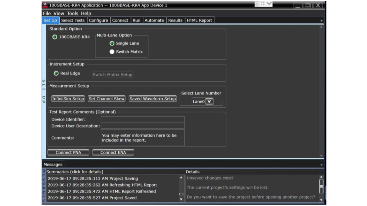
Task: Click into the Comments text box
Action: coord(143,138)
